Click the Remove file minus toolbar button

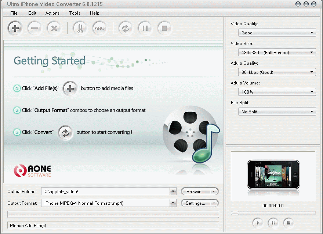35,28
